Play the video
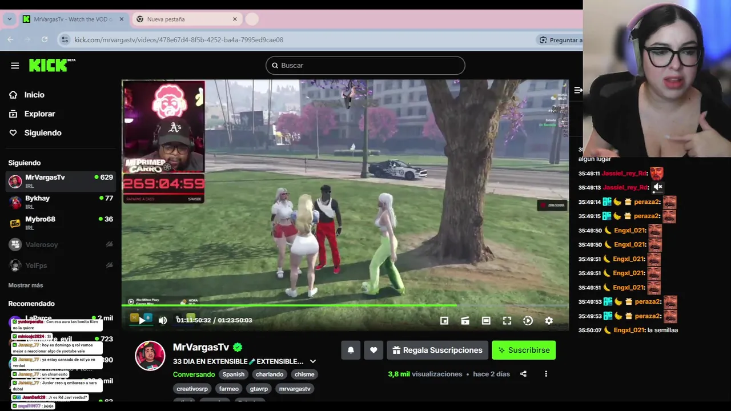The height and width of the screenshot is (411, 731). [x=142, y=320]
